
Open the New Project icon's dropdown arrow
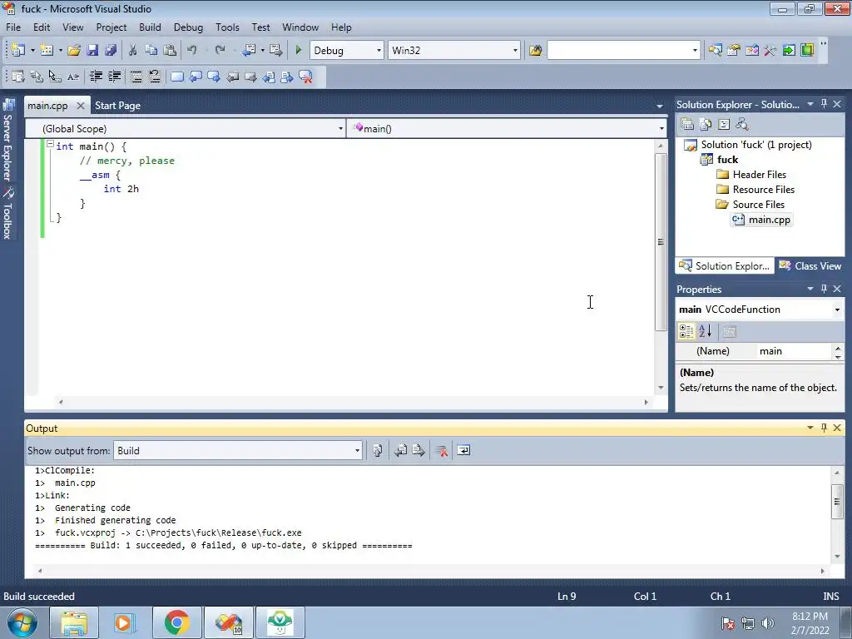coord(32,51)
